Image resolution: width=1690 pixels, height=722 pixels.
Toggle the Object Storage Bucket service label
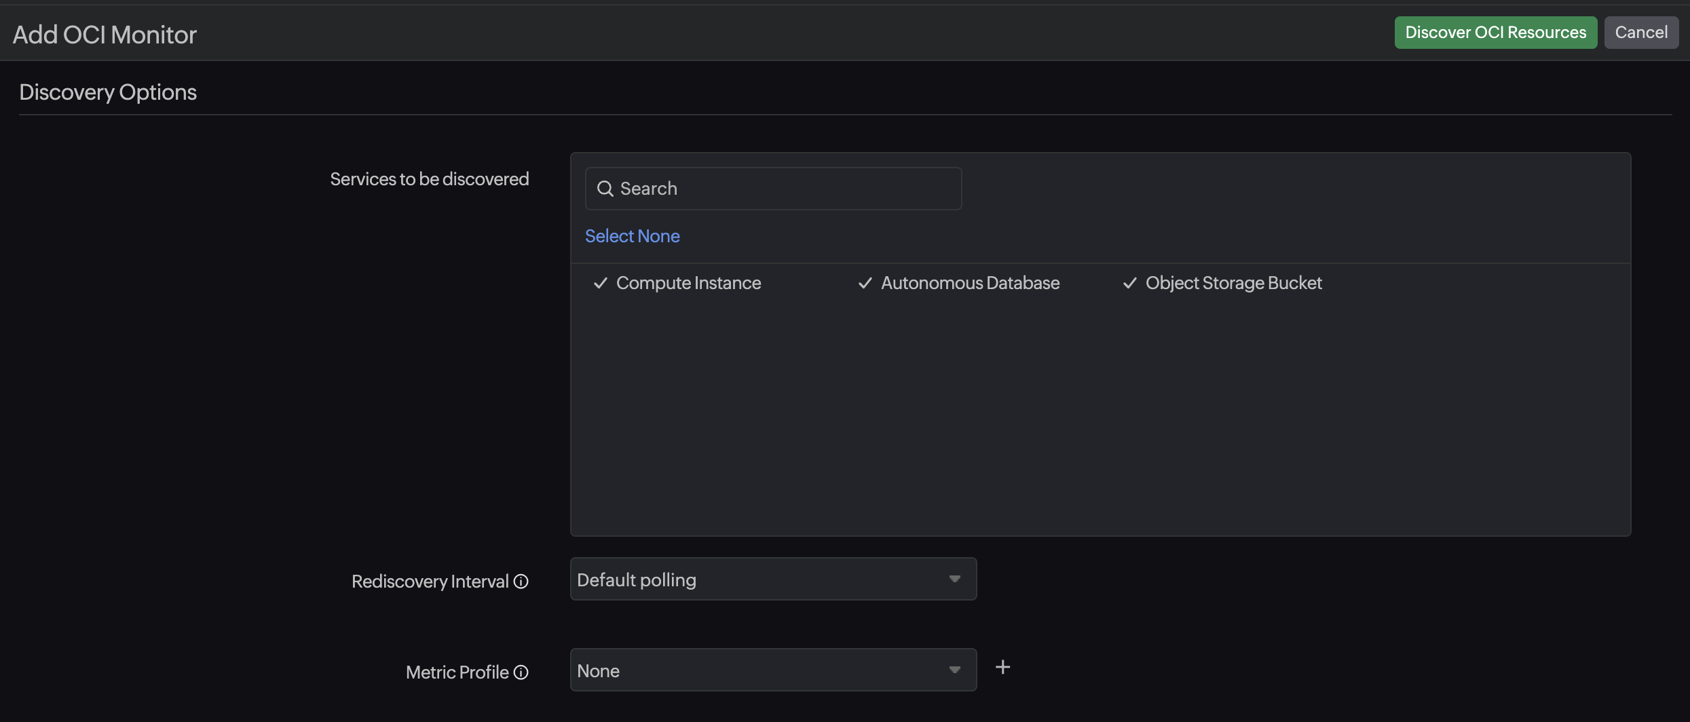point(1233,283)
